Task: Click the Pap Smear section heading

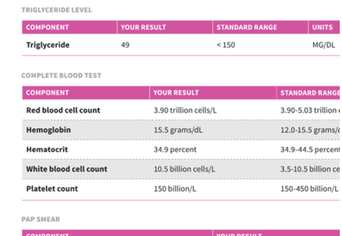Action: pos(41,219)
